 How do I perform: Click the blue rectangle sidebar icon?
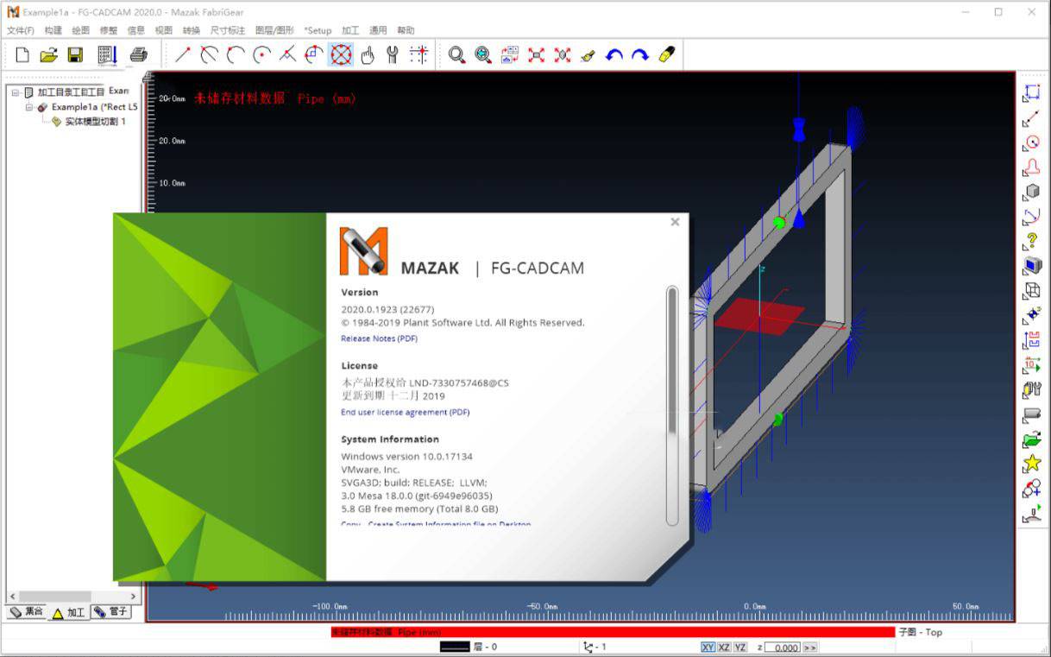(1031, 92)
